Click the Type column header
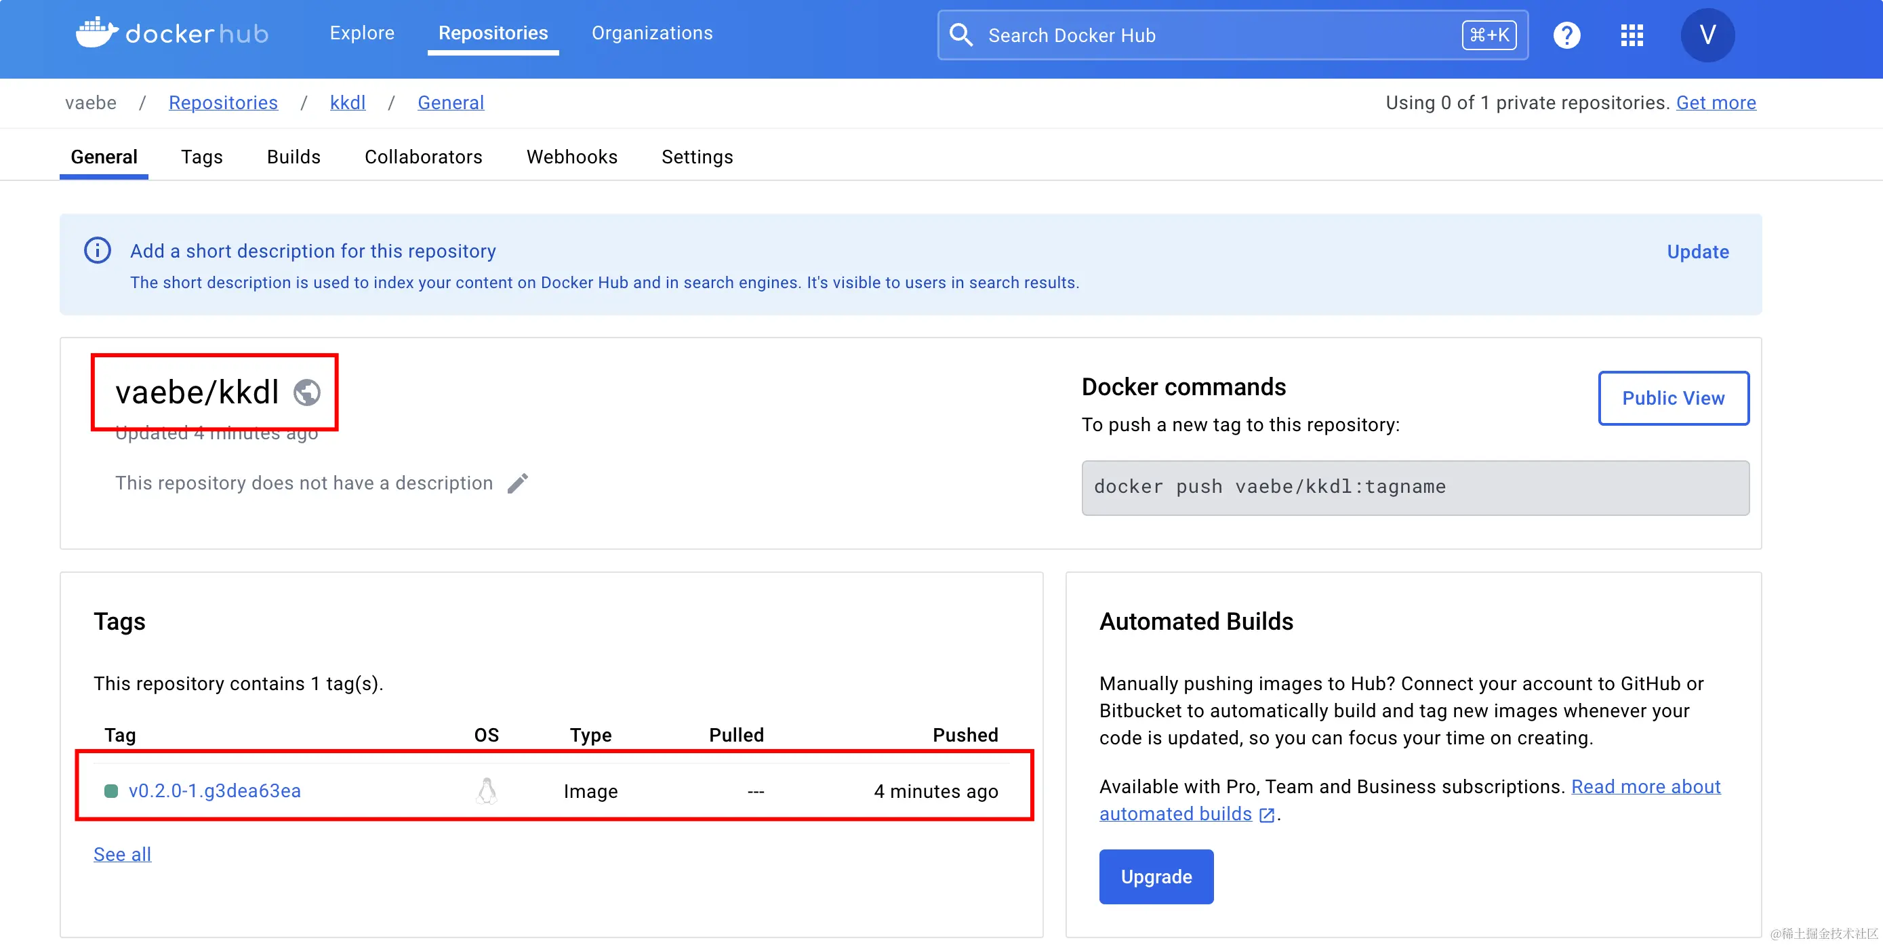Viewport: 1883px width, 945px height. pyautogui.click(x=590, y=735)
